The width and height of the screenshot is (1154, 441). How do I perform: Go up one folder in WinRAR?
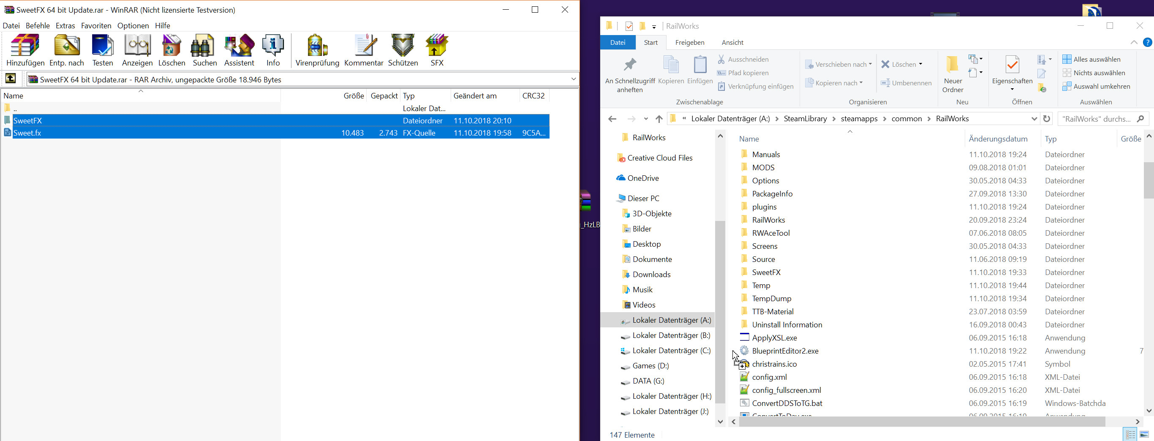11,79
